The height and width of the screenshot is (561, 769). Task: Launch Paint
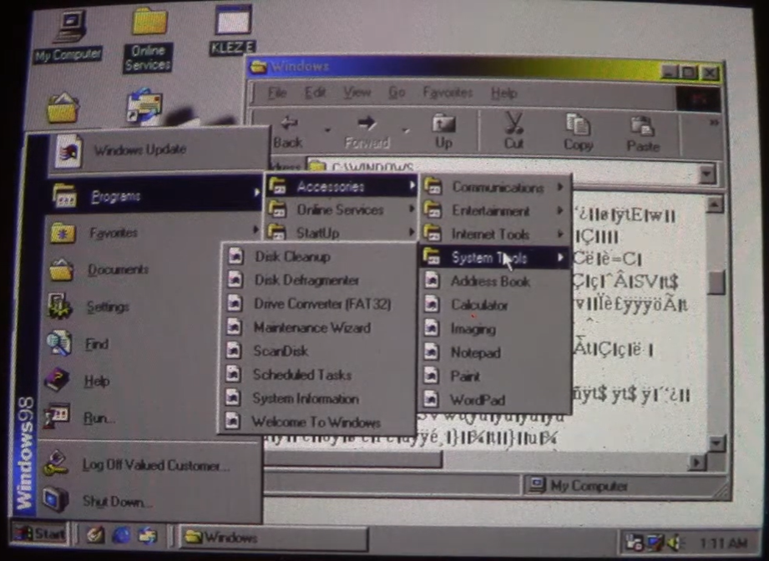point(494,377)
